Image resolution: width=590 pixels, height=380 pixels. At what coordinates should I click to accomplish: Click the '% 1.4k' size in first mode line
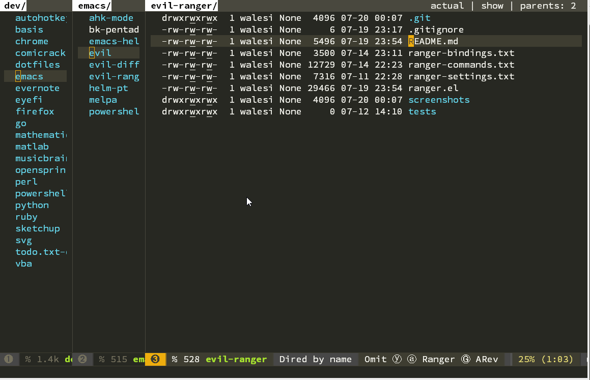coord(42,359)
